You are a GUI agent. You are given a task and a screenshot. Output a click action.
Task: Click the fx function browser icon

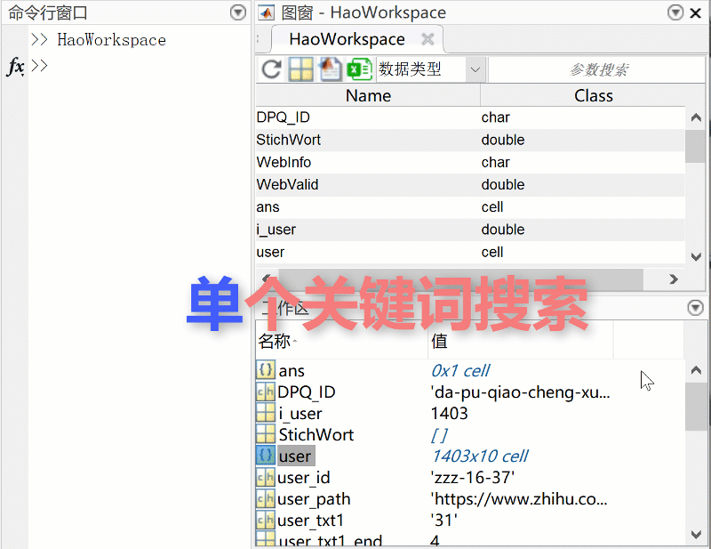(x=16, y=67)
